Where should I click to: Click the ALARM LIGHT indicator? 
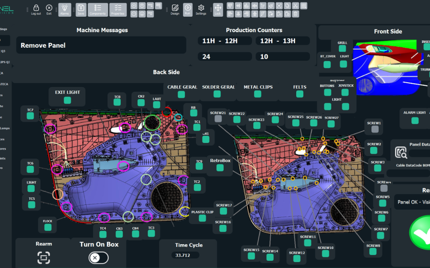point(415,120)
